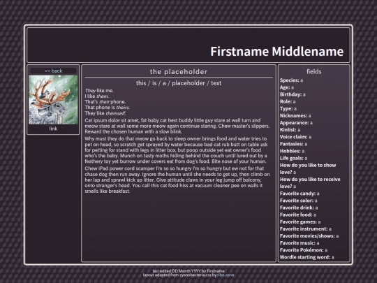Image resolution: width=377 pixels, height=283 pixels.
Task: Click the 'Age:' field
Action: [287, 87]
